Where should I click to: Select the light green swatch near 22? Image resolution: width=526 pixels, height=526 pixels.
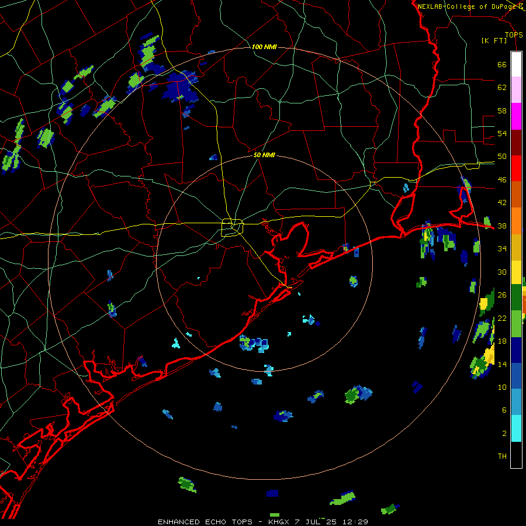[516, 324]
